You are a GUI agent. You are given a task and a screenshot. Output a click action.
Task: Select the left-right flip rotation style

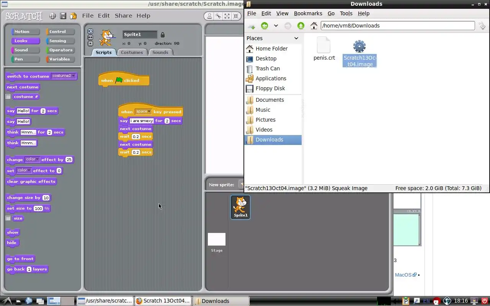pyautogui.click(x=90, y=37)
